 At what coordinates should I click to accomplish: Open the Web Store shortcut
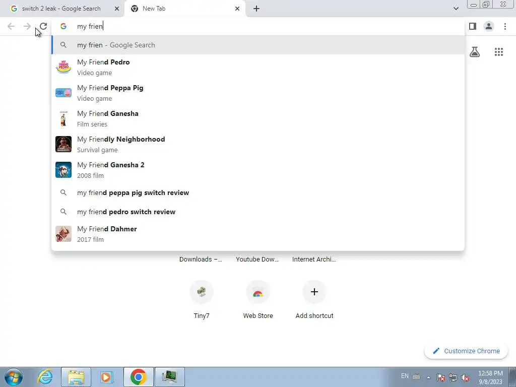(258, 299)
